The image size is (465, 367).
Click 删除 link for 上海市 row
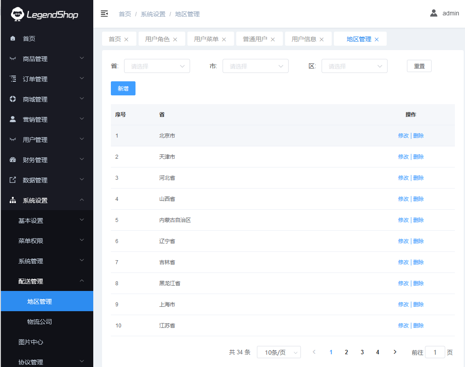[x=418, y=305]
